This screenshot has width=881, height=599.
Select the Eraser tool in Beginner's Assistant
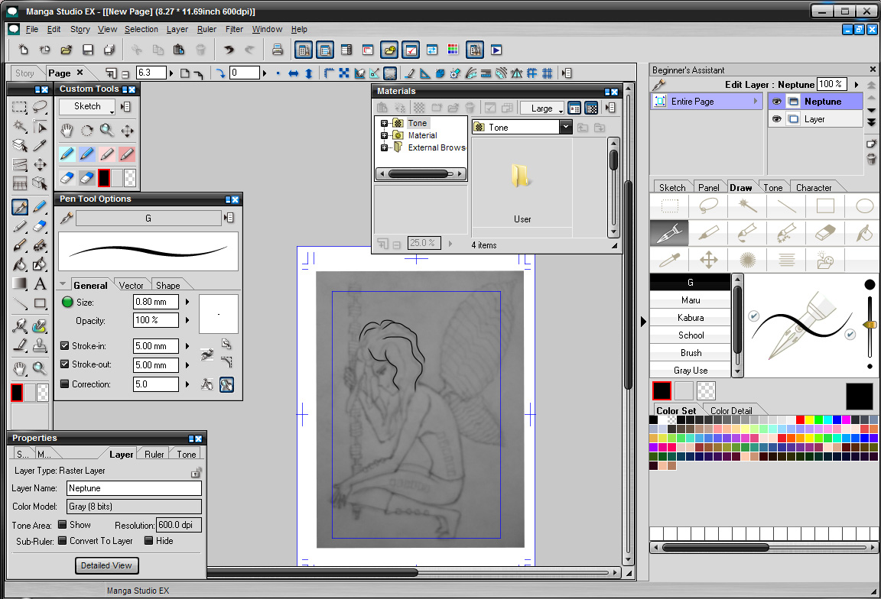[x=825, y=233]
